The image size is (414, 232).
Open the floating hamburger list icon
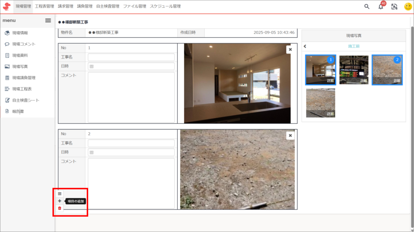tap(60, 194)
